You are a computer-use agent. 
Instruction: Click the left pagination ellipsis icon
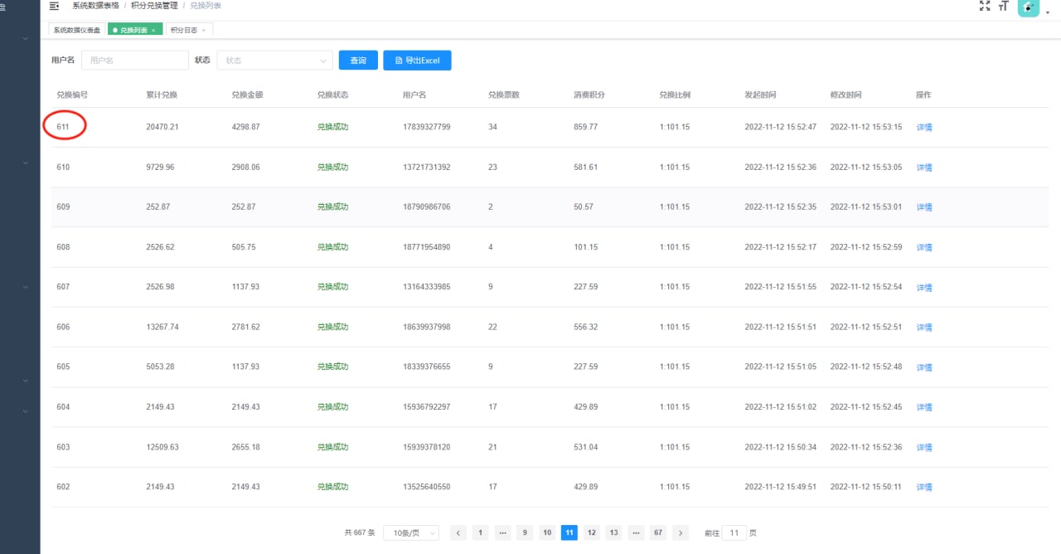(502, 532)
